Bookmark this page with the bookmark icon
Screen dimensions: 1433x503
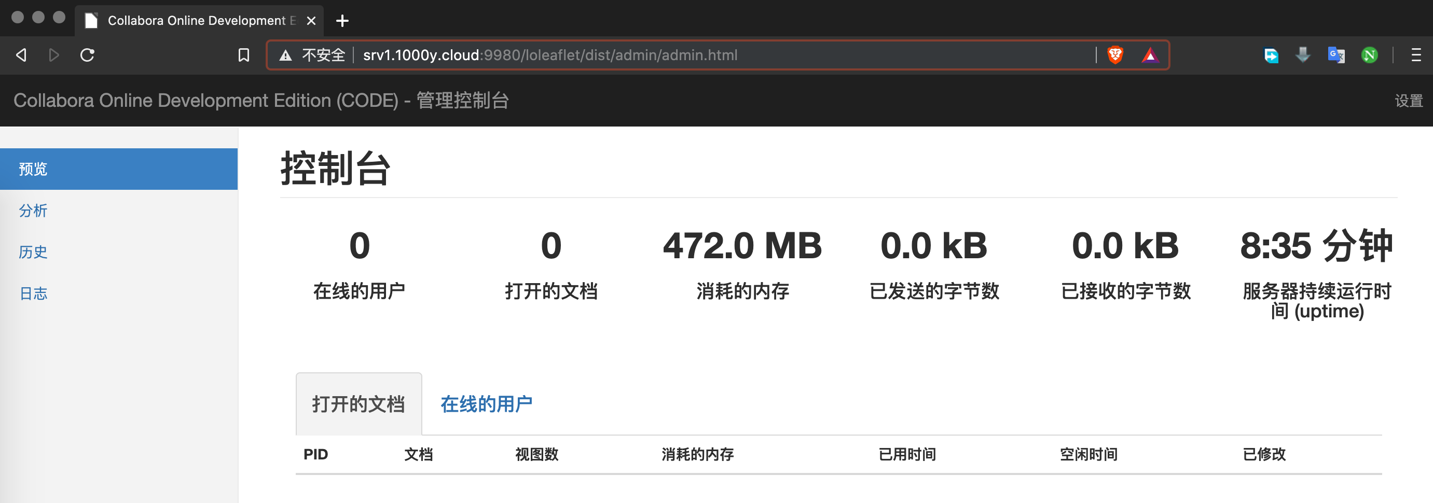[244, 55]
